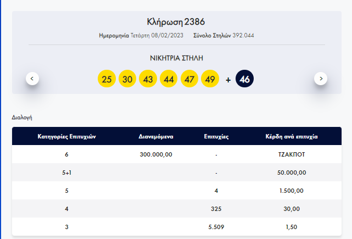Click the yellow ball numbered 25

107,79
